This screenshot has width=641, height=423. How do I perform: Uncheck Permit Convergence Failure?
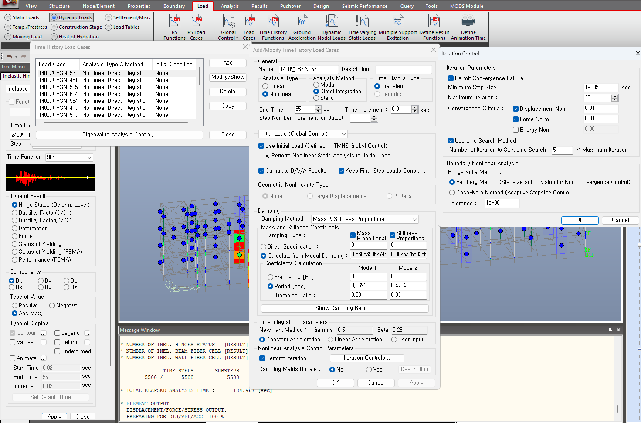(x=451, y=78)
